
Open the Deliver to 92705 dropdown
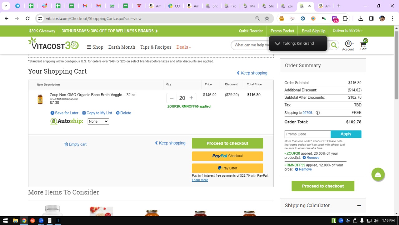coord(348,31)
